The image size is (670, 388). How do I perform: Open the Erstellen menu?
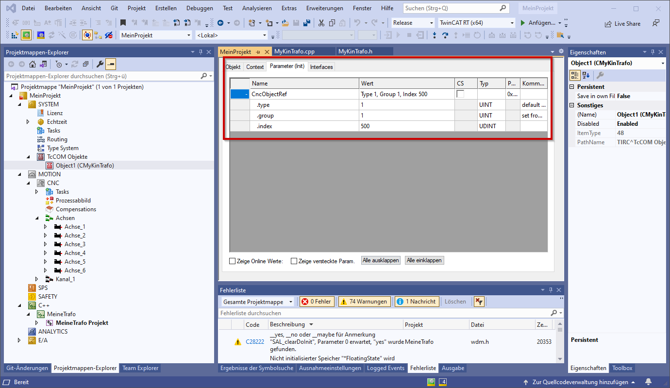(x=166, y=8)
